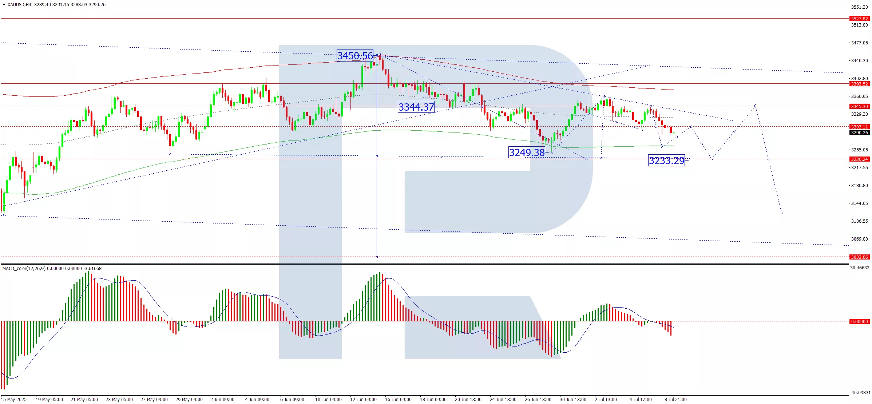
Task: Click the 12 Jun 09:00 date label
Action: click(x=363, y=399)
